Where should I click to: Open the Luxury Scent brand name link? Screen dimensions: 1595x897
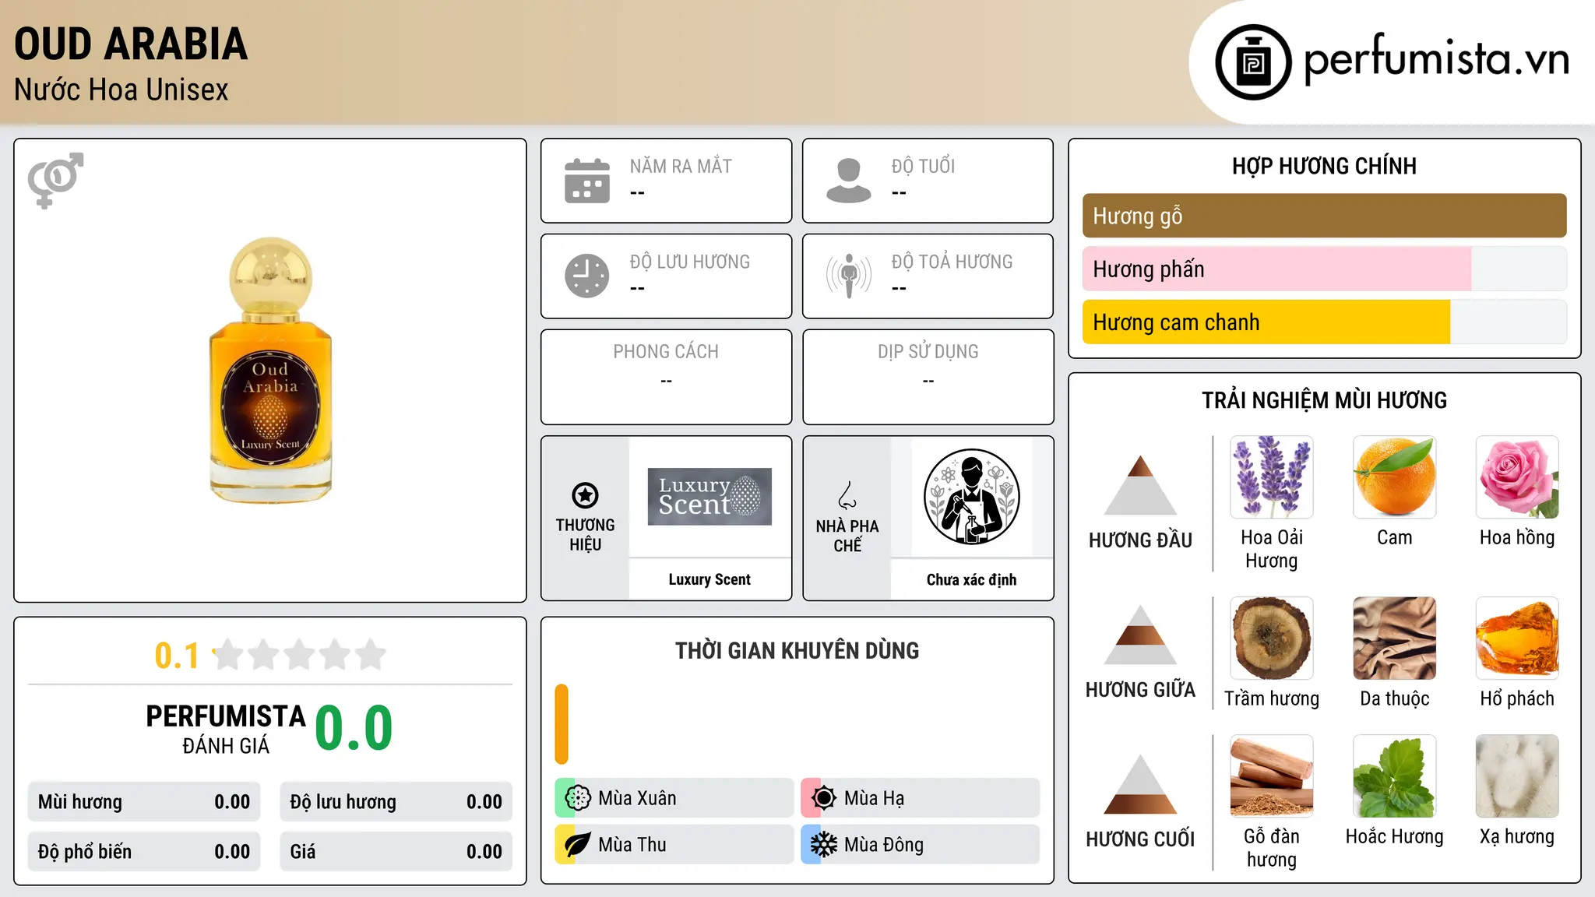click(709, 579)
